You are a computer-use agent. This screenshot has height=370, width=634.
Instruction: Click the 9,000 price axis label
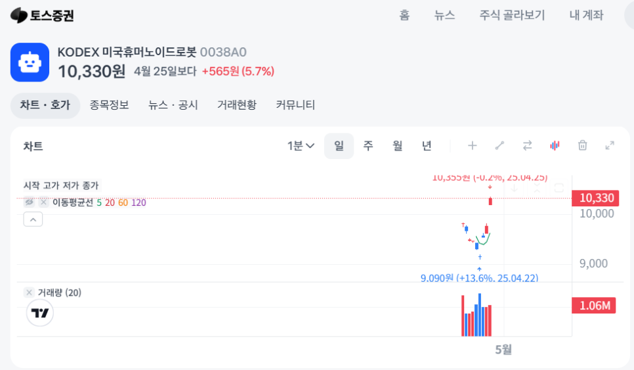point(593,264)
